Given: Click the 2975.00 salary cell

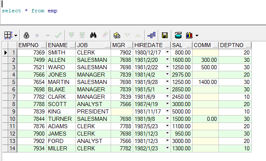Looking at the screenshot, I should click(x=182, y=75).
